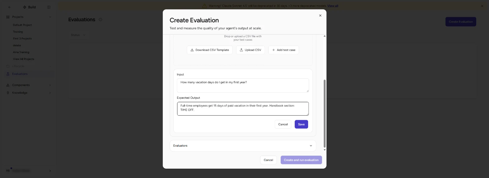The height and width of the screenshot is (178, 489).
Task: Click the Components sidebar icon
Action: tap(8, 85)
